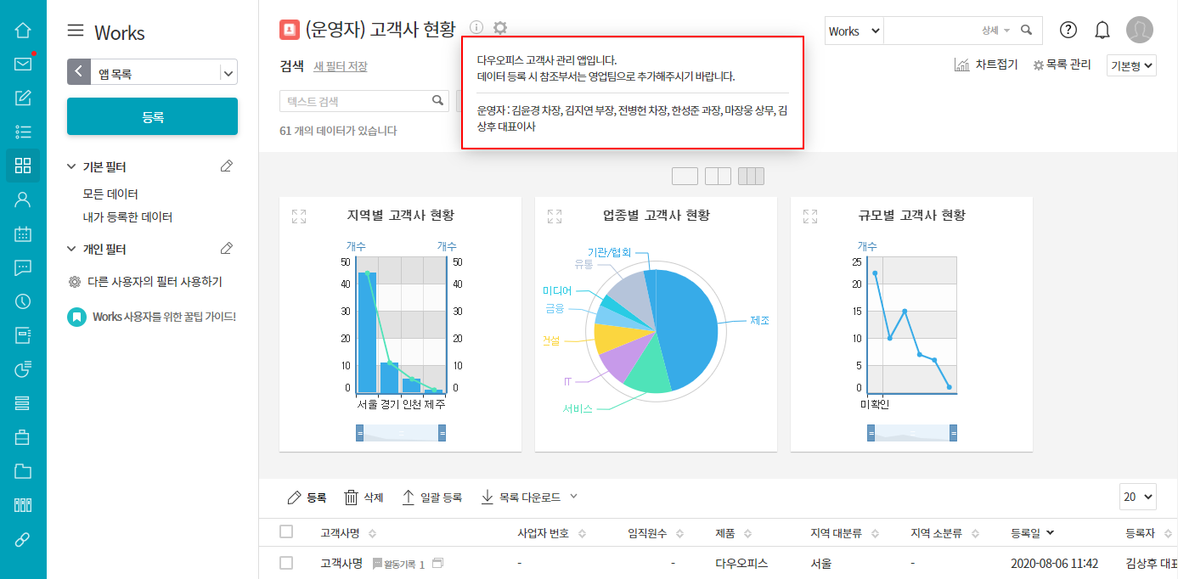Open the 앱 목록 dropdown
Image resolution: width=1178 pixels, height=579 pixels.
click(228, 73)
